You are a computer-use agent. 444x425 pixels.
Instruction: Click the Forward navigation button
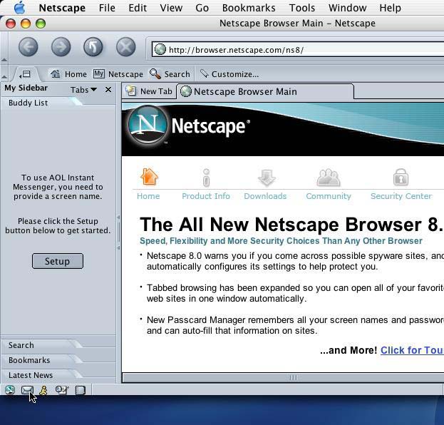(61, 47)
